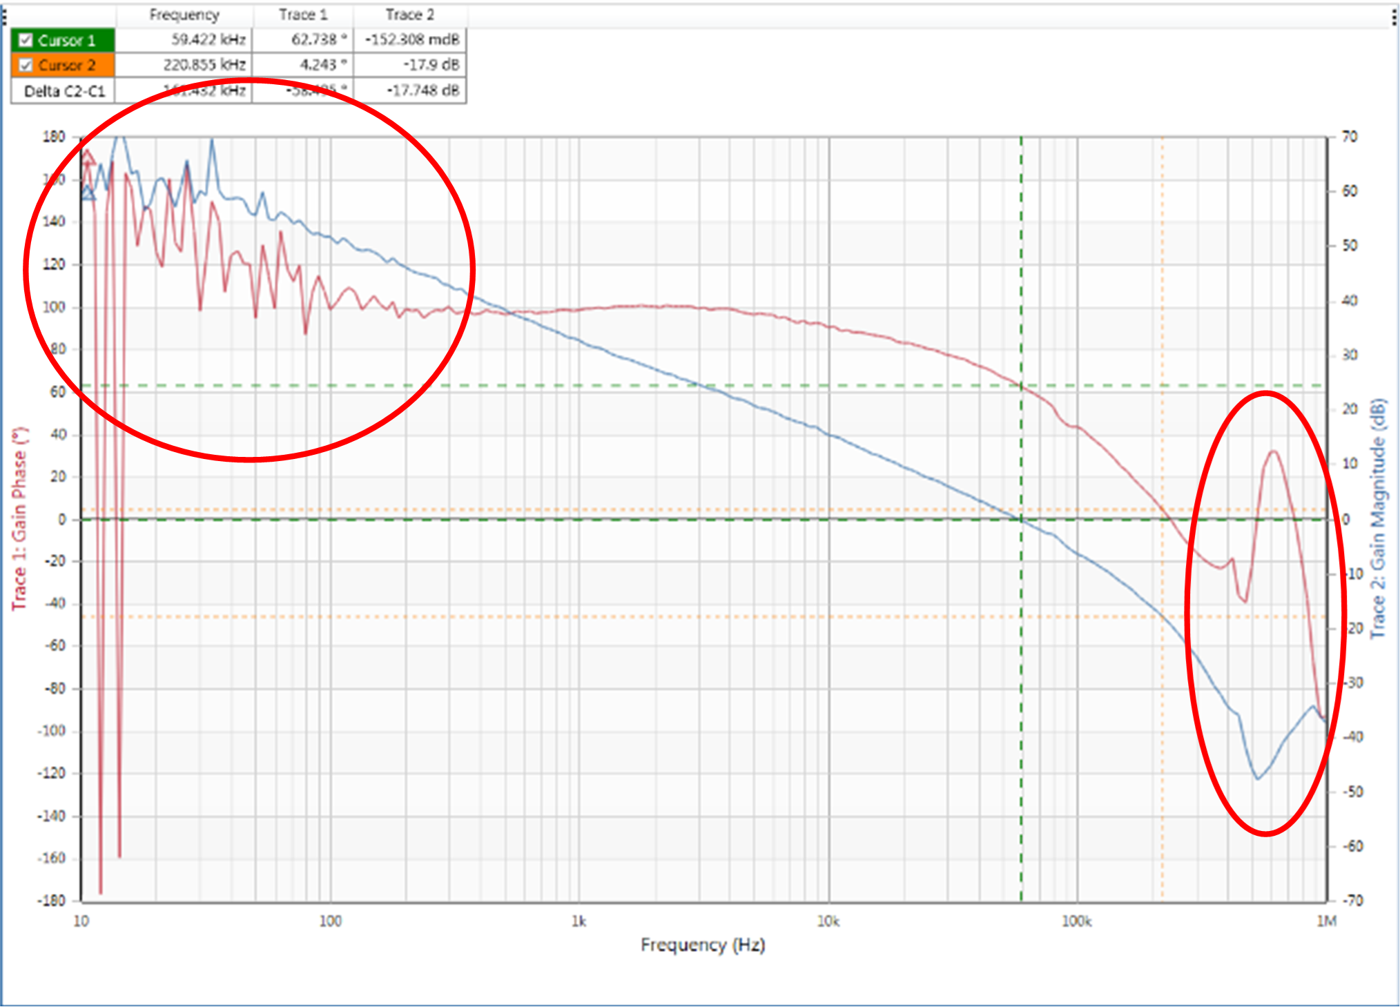Select the Trace 1 column header
This screenshot has width=1400, height=1007.
(x=303, y=14)
